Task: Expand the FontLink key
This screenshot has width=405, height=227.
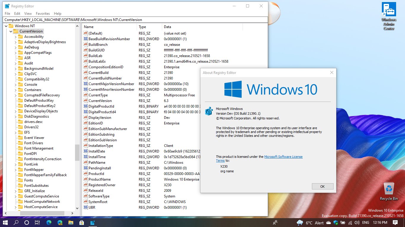Action: 16,164
